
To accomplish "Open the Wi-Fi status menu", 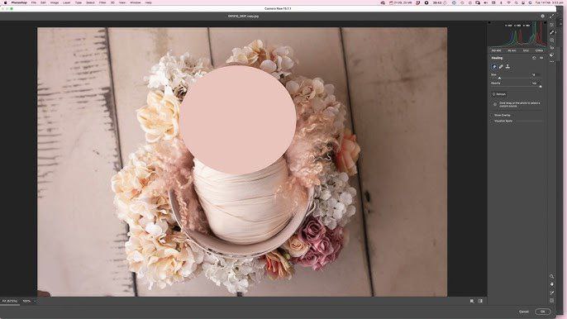I will pos(509,2).
